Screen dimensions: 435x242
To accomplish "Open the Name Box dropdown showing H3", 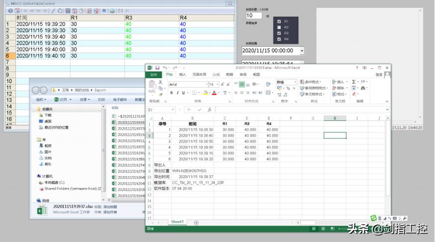I will pyautogui.click(x=173, y=110).
